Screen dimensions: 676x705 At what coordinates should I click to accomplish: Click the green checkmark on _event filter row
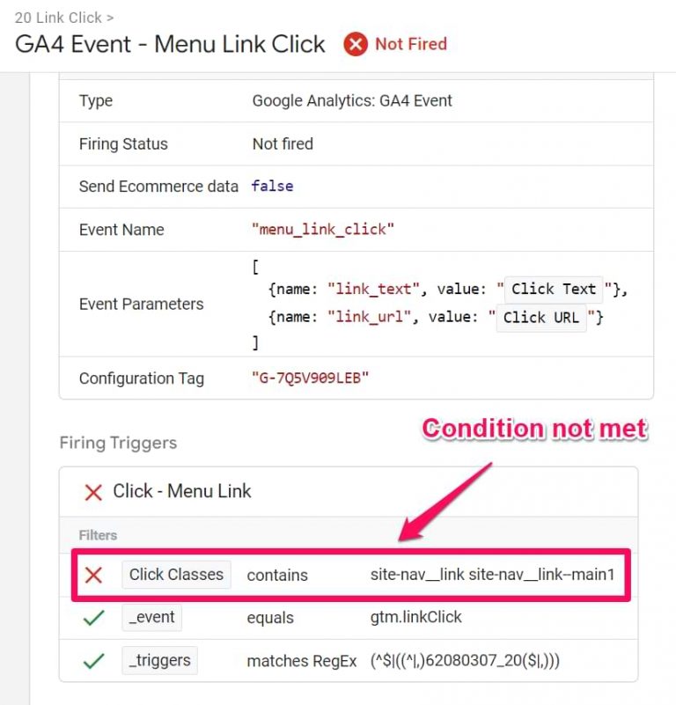point(92,617)
